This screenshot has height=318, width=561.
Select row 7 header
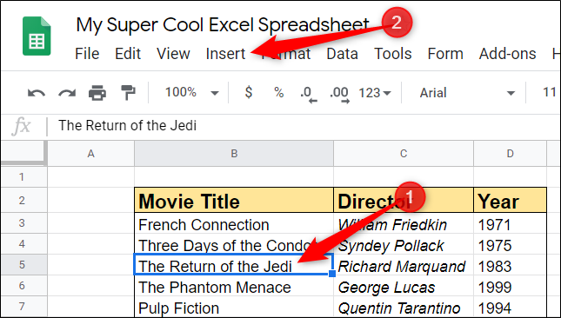[x=23, y=306]
